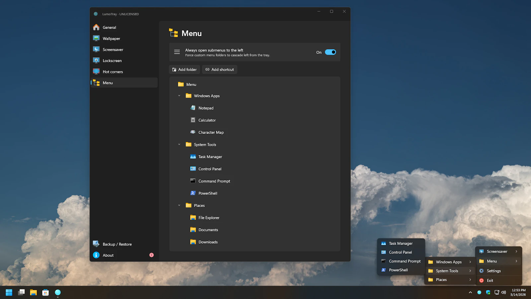Open the Wallpaper settings page
Viewport: 531px width, 299px height.
pos(124,39)
